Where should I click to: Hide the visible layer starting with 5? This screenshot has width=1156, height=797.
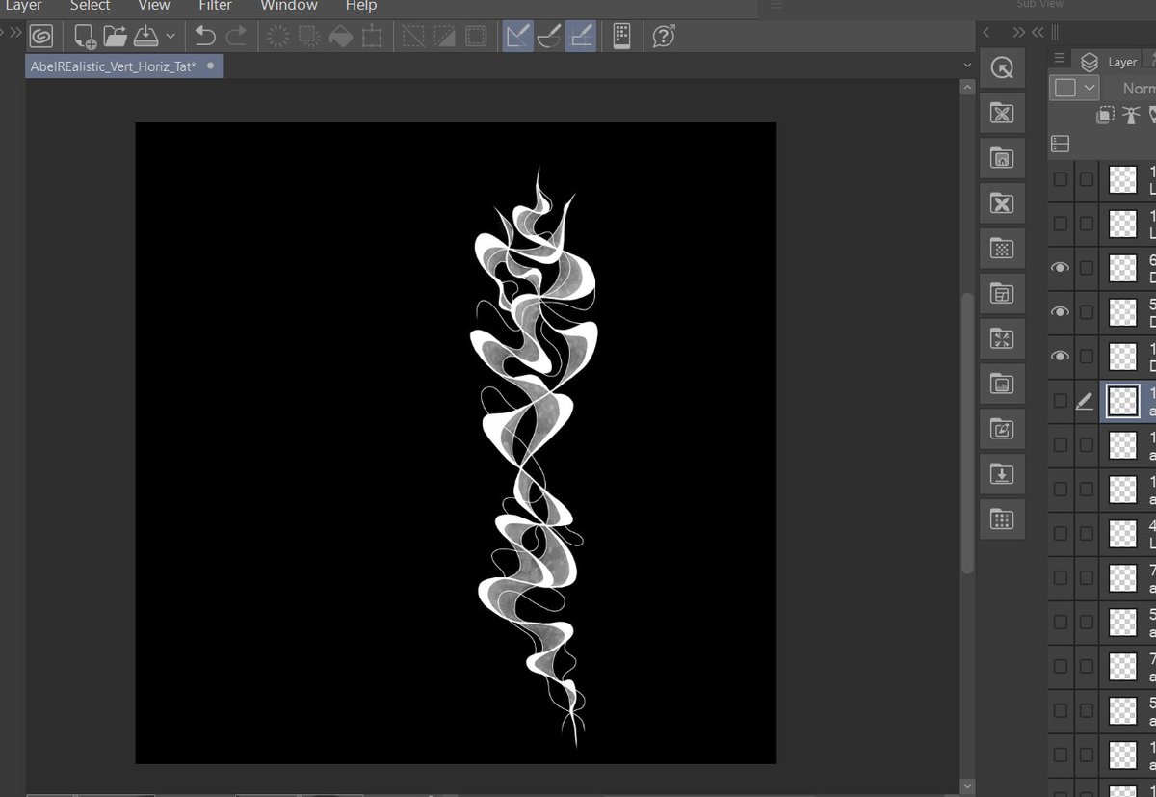(x=1061, y=312)
